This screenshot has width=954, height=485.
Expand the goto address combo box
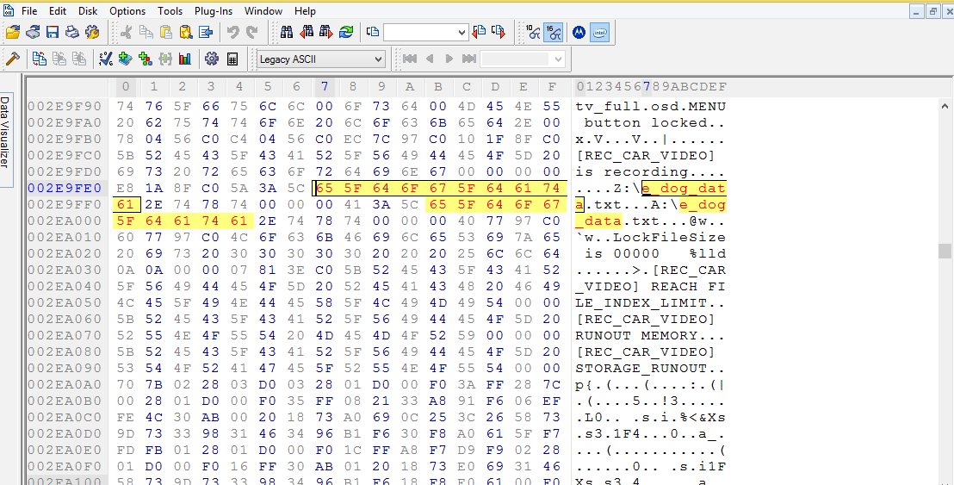pos(462,33)
